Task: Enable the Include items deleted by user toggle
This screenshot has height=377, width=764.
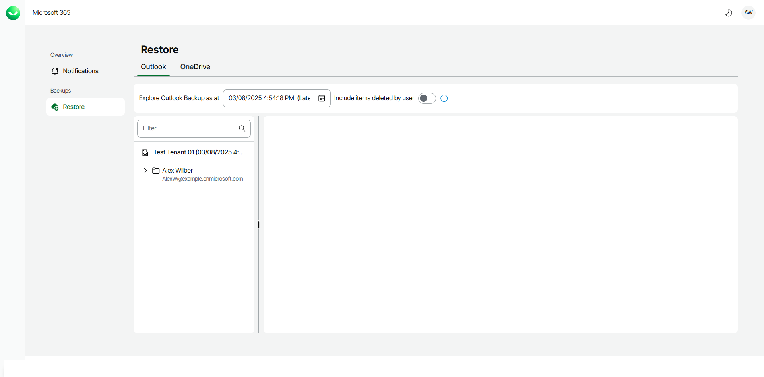Action: point(427,98)
